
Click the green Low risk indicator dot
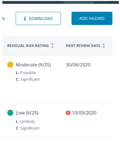point(10,113)
